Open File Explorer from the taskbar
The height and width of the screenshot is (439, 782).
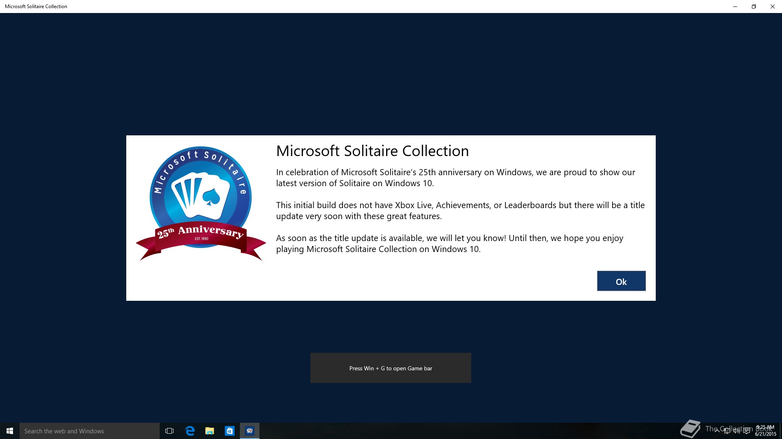tap(210, 431)
